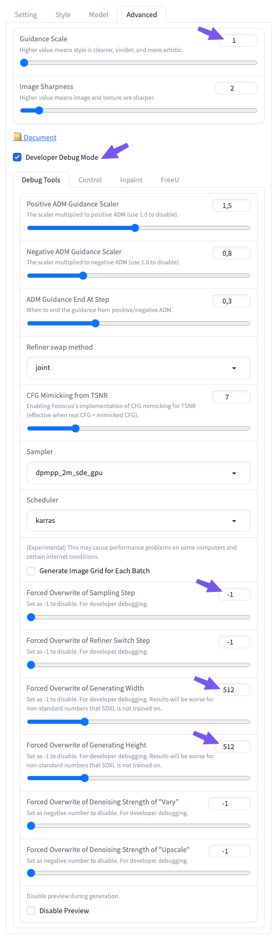Open the Model tab
This screenshot has width=278, height=940.
point(99,14)
